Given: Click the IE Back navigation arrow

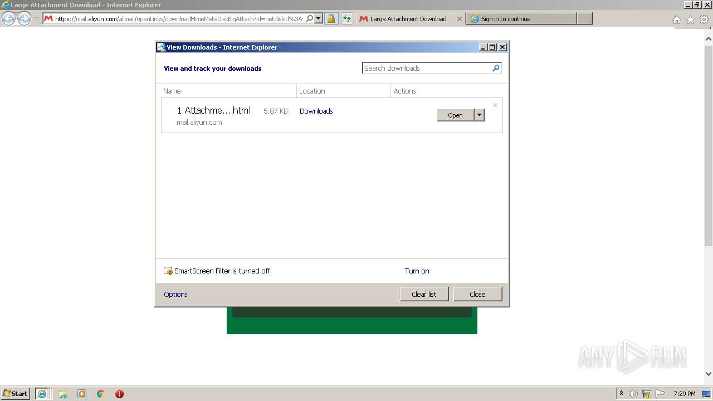Looking at the screenshot, I should 9,18.
